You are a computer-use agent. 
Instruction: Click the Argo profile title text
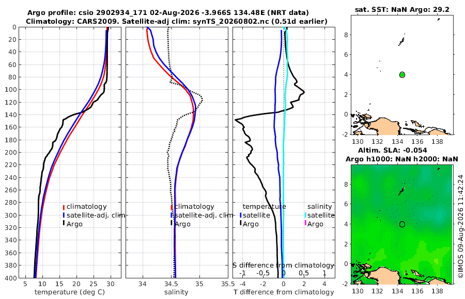click(168, 13)
